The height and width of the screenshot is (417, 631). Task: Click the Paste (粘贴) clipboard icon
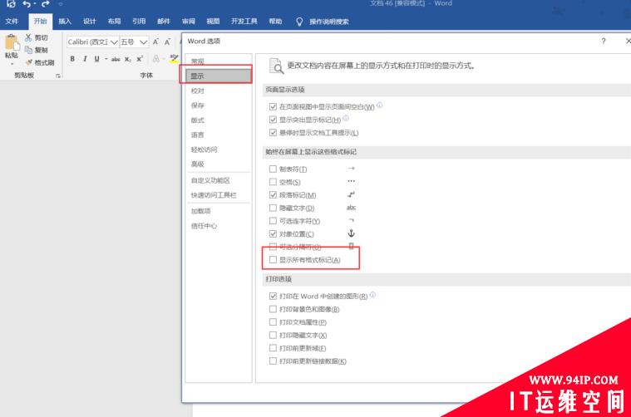[x=12, y=42]
